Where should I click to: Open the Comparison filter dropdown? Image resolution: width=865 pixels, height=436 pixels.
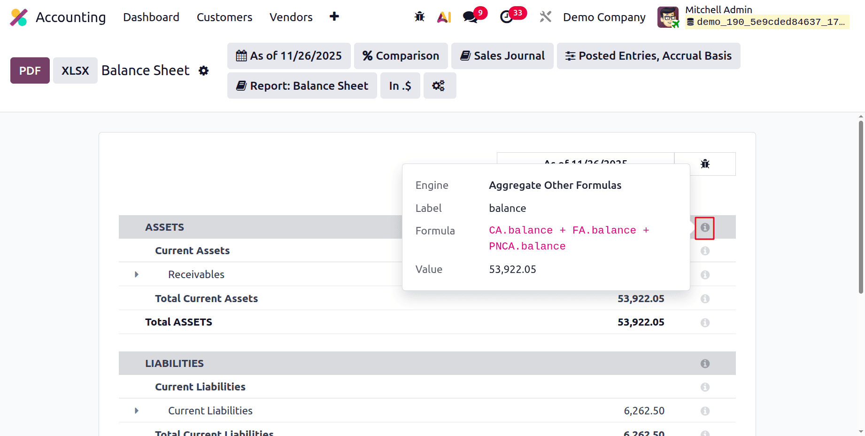401,56
